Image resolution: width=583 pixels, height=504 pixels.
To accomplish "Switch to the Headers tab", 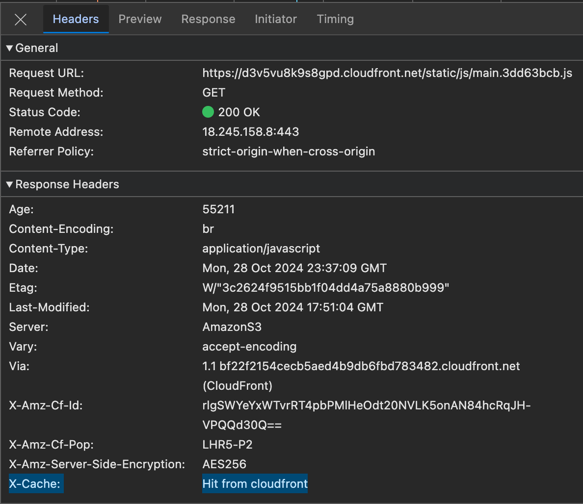I will 76,19.
